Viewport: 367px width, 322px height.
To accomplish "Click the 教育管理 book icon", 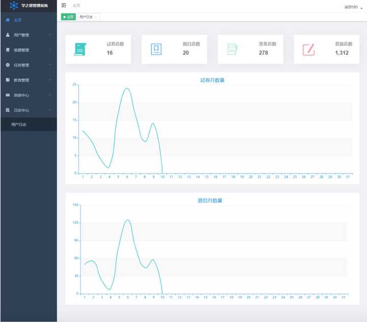I will [x=8, y=80].
